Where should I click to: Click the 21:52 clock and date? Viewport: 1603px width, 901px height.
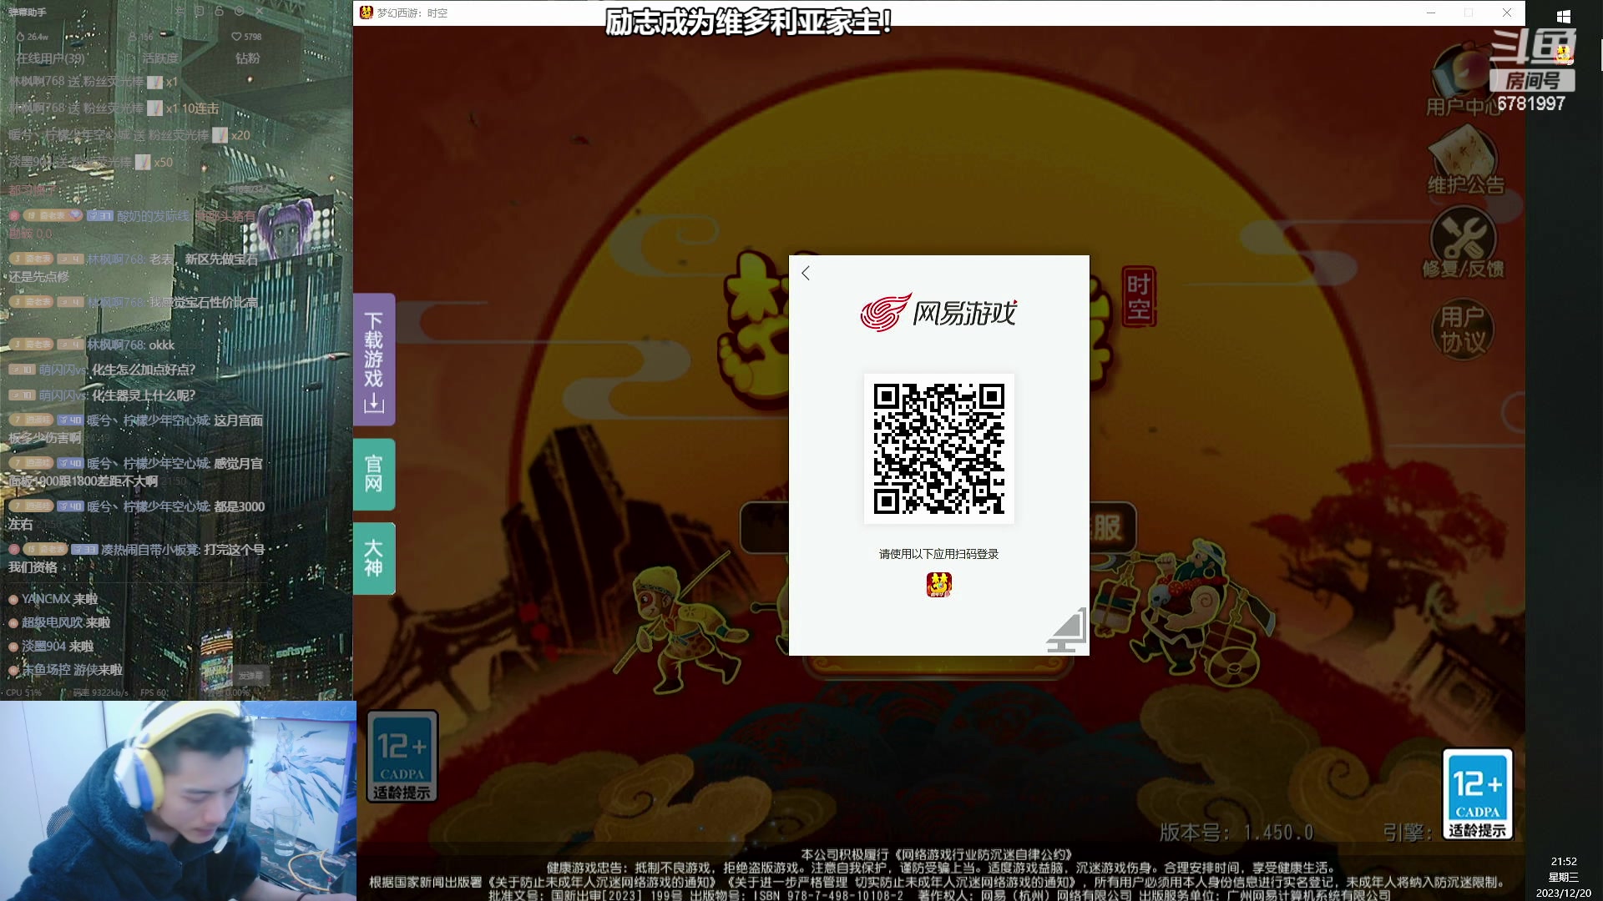(x=1564, y=877)
